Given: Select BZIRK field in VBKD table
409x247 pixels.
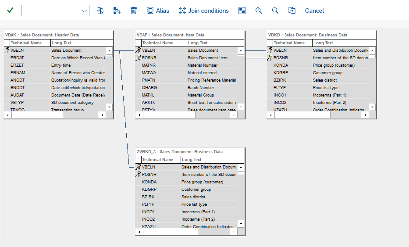Looking at the screenshot, I should coord(318,80).
